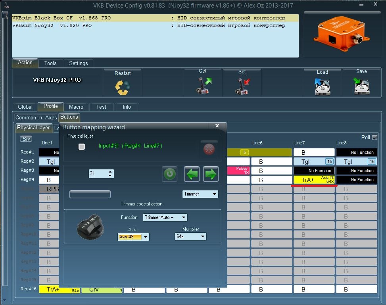The image size is (386, 305).
Task: Click the green Crv cell in Reg#16
Action: click(x=102, y=290)
